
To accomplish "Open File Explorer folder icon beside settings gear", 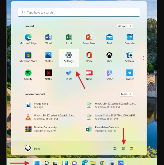I will click(x=114, y=149).
